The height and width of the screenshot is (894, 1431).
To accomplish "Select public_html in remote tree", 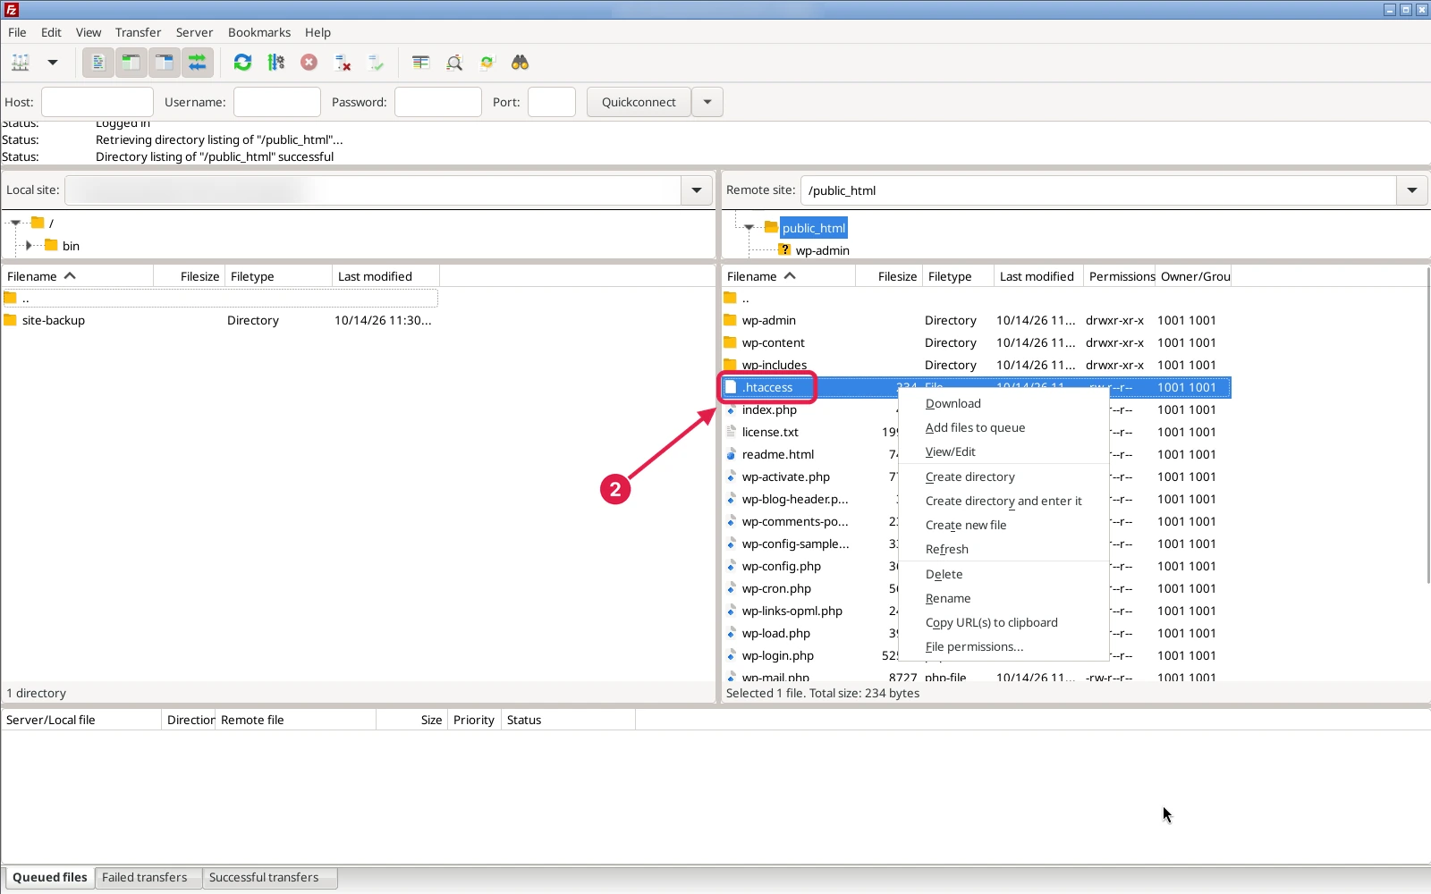I will (814, 228).
